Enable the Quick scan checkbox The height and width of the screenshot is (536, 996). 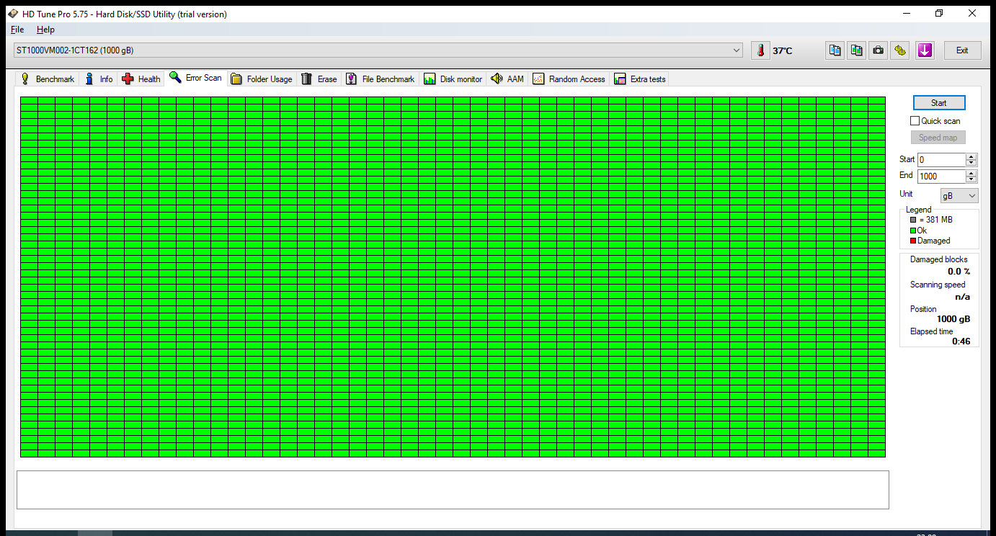(915, 121)
